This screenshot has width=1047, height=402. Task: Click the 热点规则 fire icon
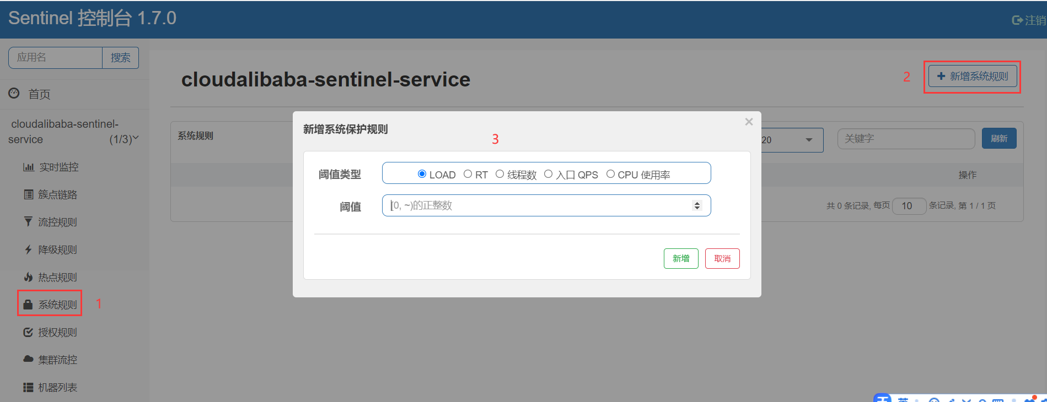coord(28,277)
